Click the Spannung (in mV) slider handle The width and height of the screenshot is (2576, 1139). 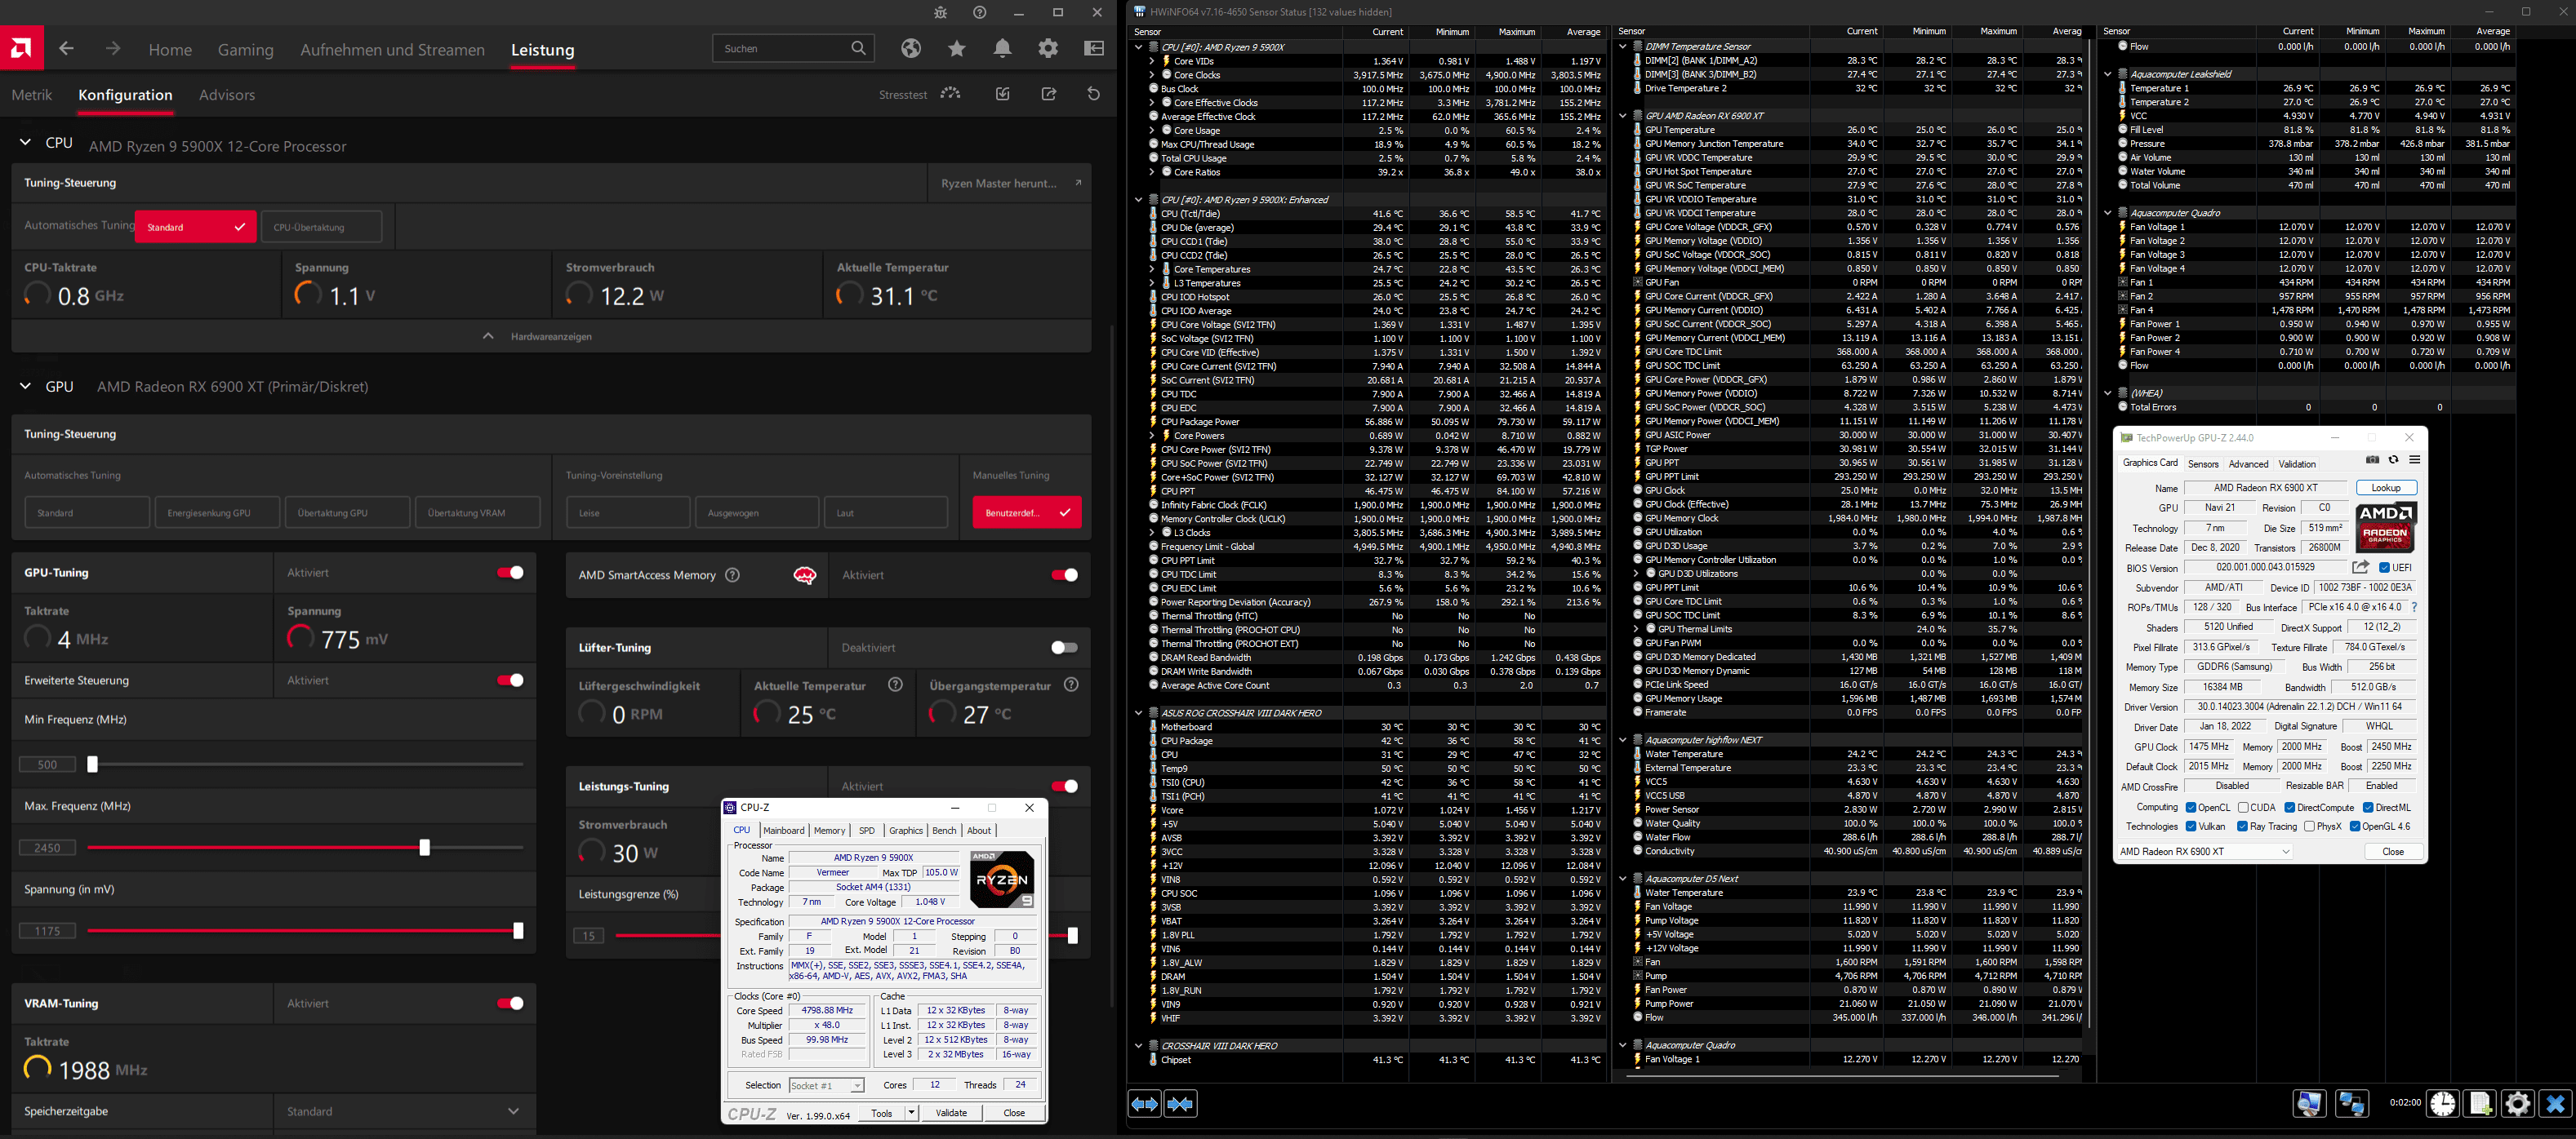click(x=518, y=930)
